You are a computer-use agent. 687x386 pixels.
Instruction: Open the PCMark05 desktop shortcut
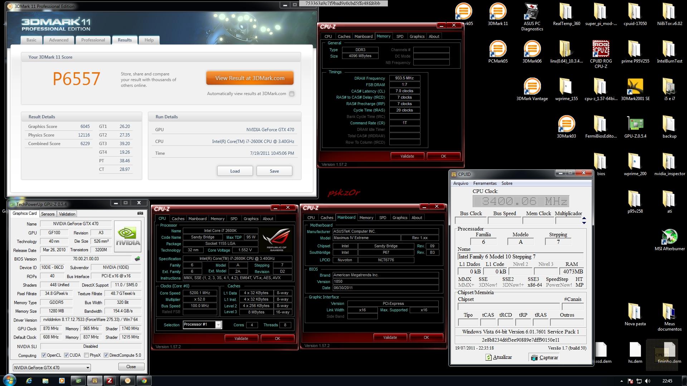point(498,52)
